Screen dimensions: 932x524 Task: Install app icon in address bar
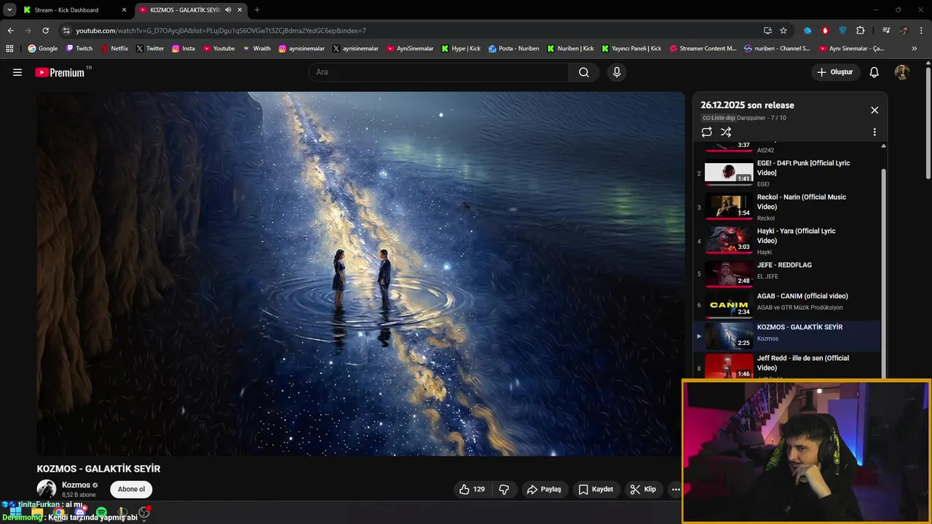[x=767, y=31]
